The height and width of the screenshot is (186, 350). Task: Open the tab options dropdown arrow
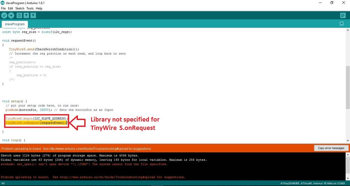pyautogui.click(x=341, y=23)
